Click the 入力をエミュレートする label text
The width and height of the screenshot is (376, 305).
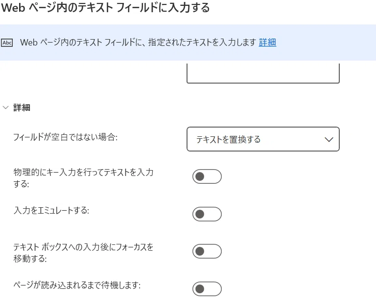51,211
